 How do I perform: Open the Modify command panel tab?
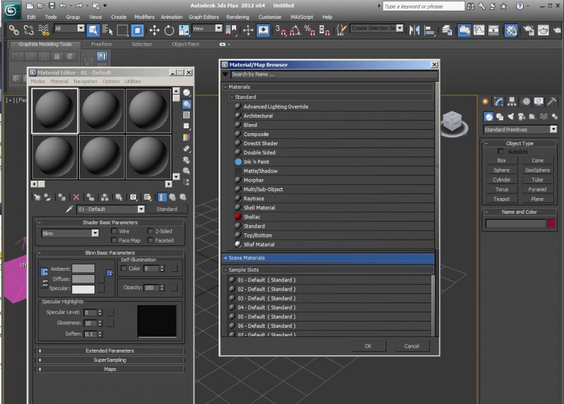pyautogui.click(x=499, y=102)
